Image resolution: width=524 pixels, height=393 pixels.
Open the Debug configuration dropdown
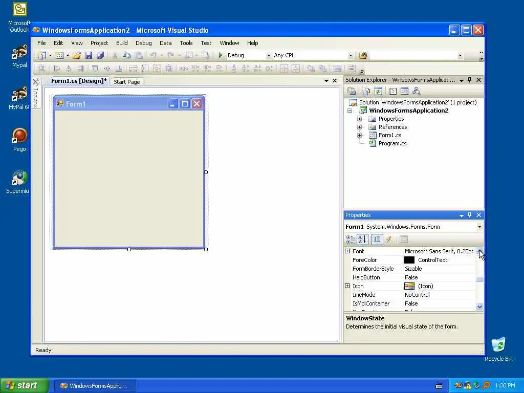268,55
